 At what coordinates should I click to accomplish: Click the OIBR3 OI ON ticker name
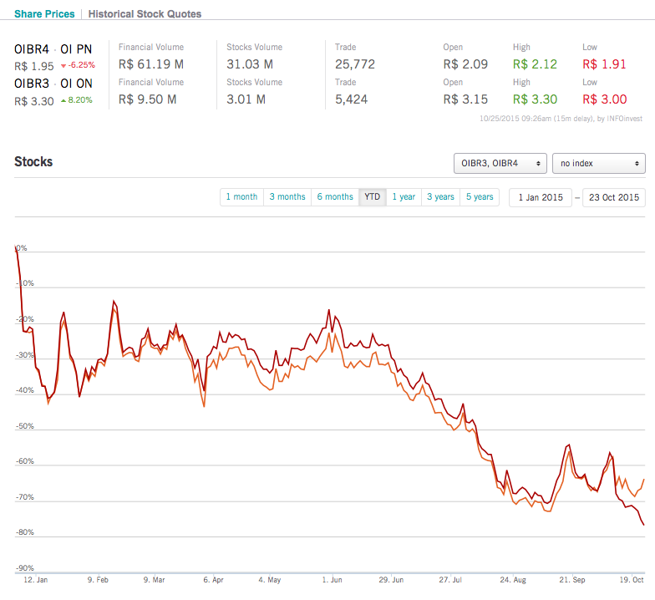point(53,84)
